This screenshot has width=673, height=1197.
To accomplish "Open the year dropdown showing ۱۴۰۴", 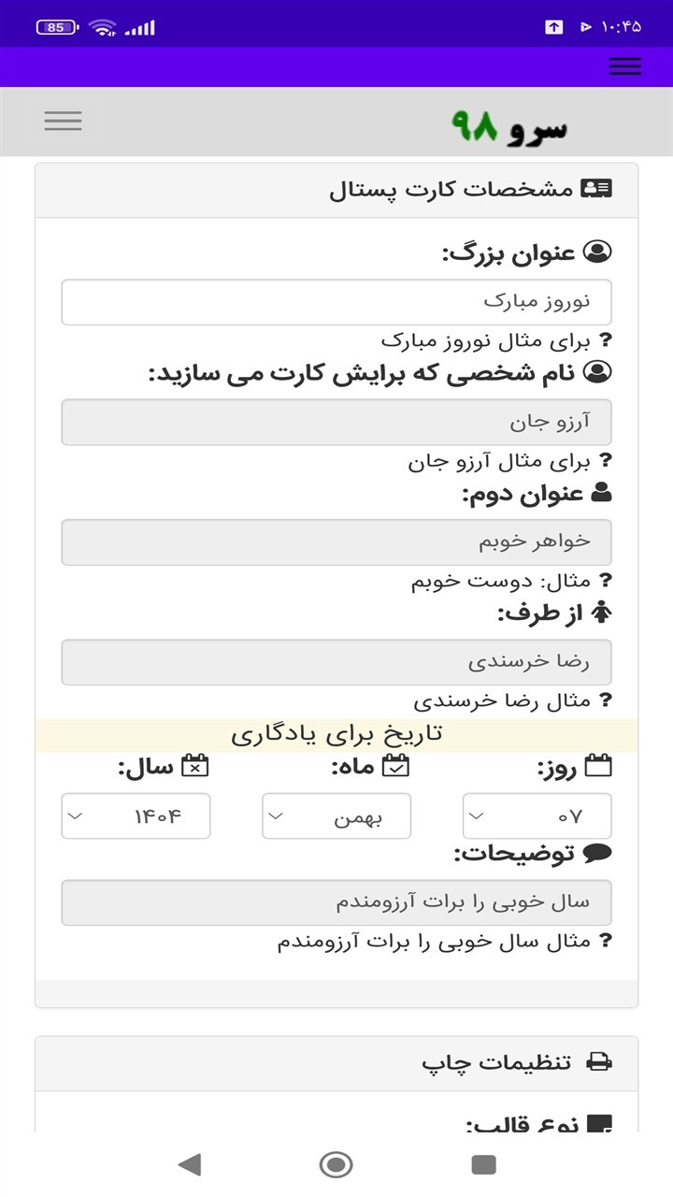I will pyautogui.click(x=136, y=815).
